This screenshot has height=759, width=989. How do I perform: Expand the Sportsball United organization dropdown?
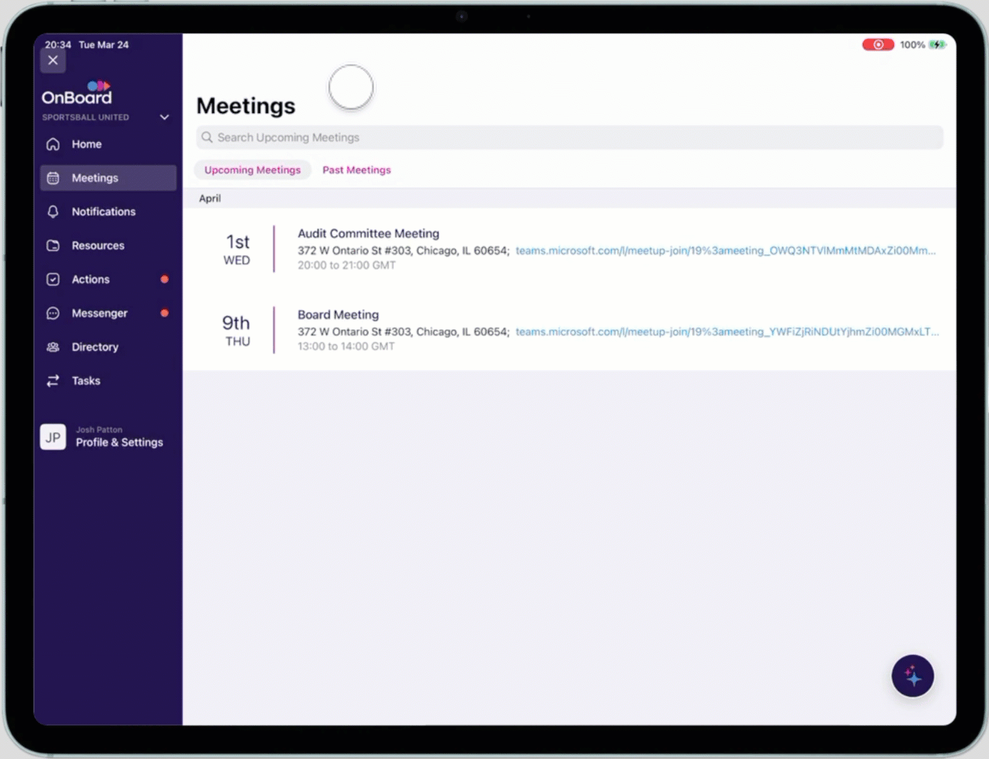164,117
